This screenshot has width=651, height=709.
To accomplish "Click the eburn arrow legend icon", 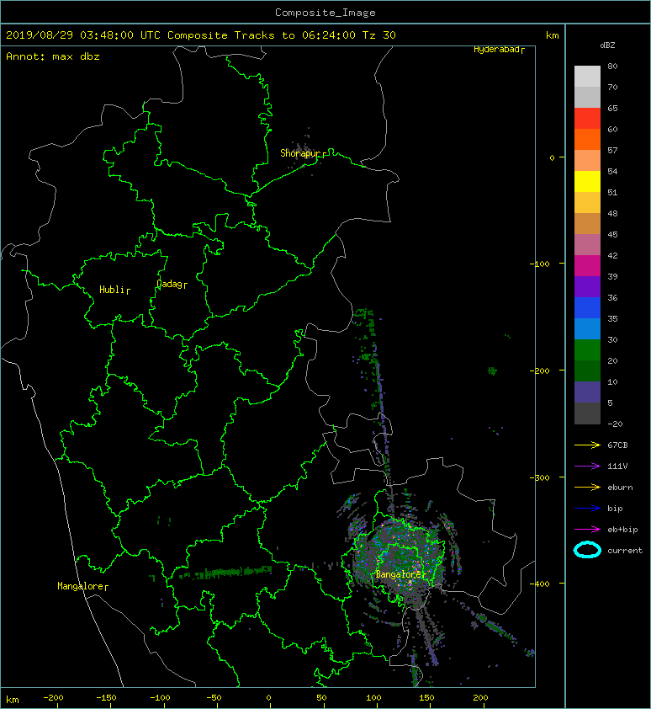I will coord(587,488).
